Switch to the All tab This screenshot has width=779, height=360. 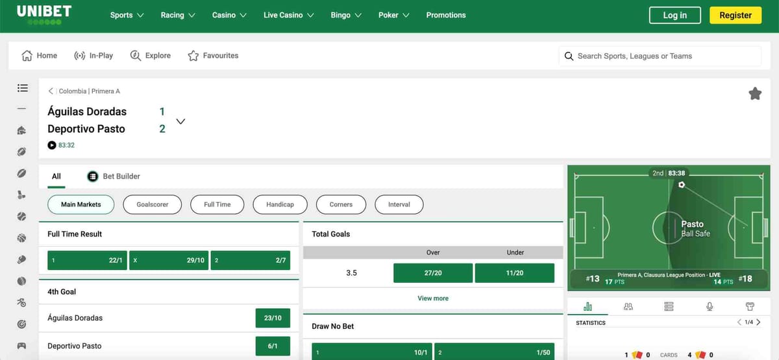56,176
